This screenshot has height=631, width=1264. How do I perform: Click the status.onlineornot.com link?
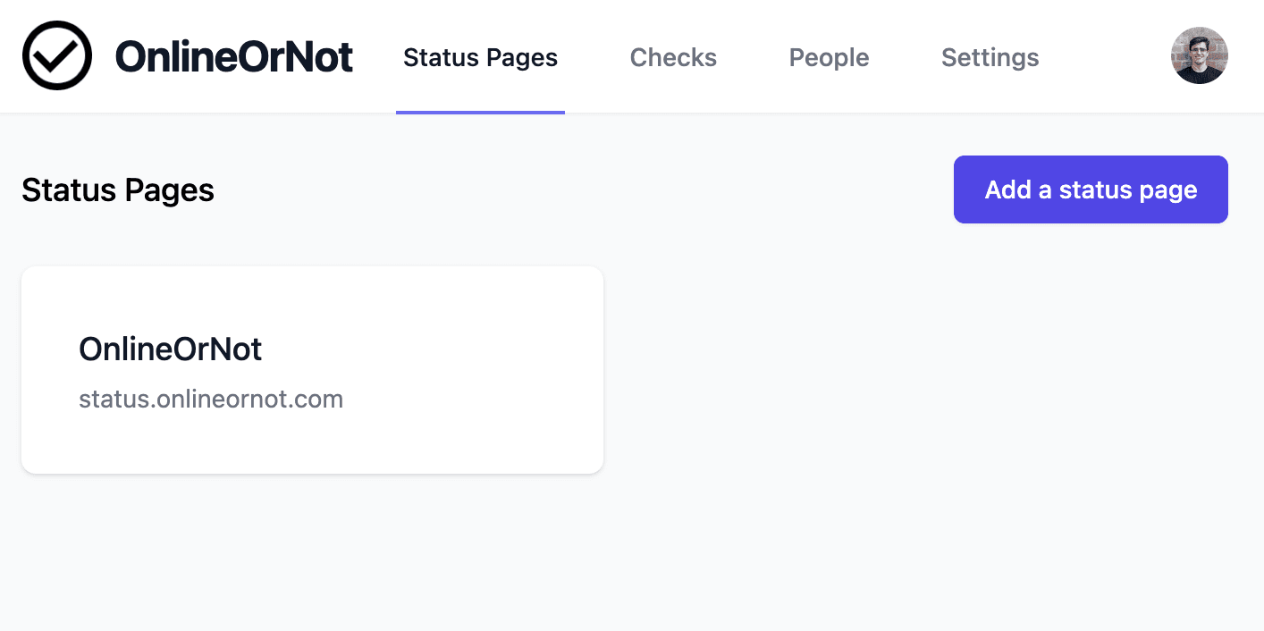coord(211,399)
